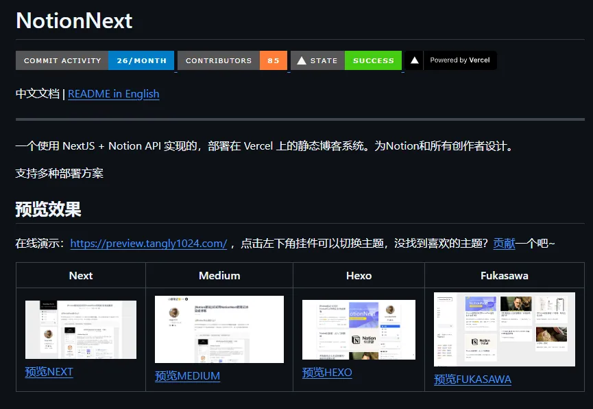Click the Fukasawa theme preview thumbnail
This screenshot has width=593, height=409.
click(504, 329)
